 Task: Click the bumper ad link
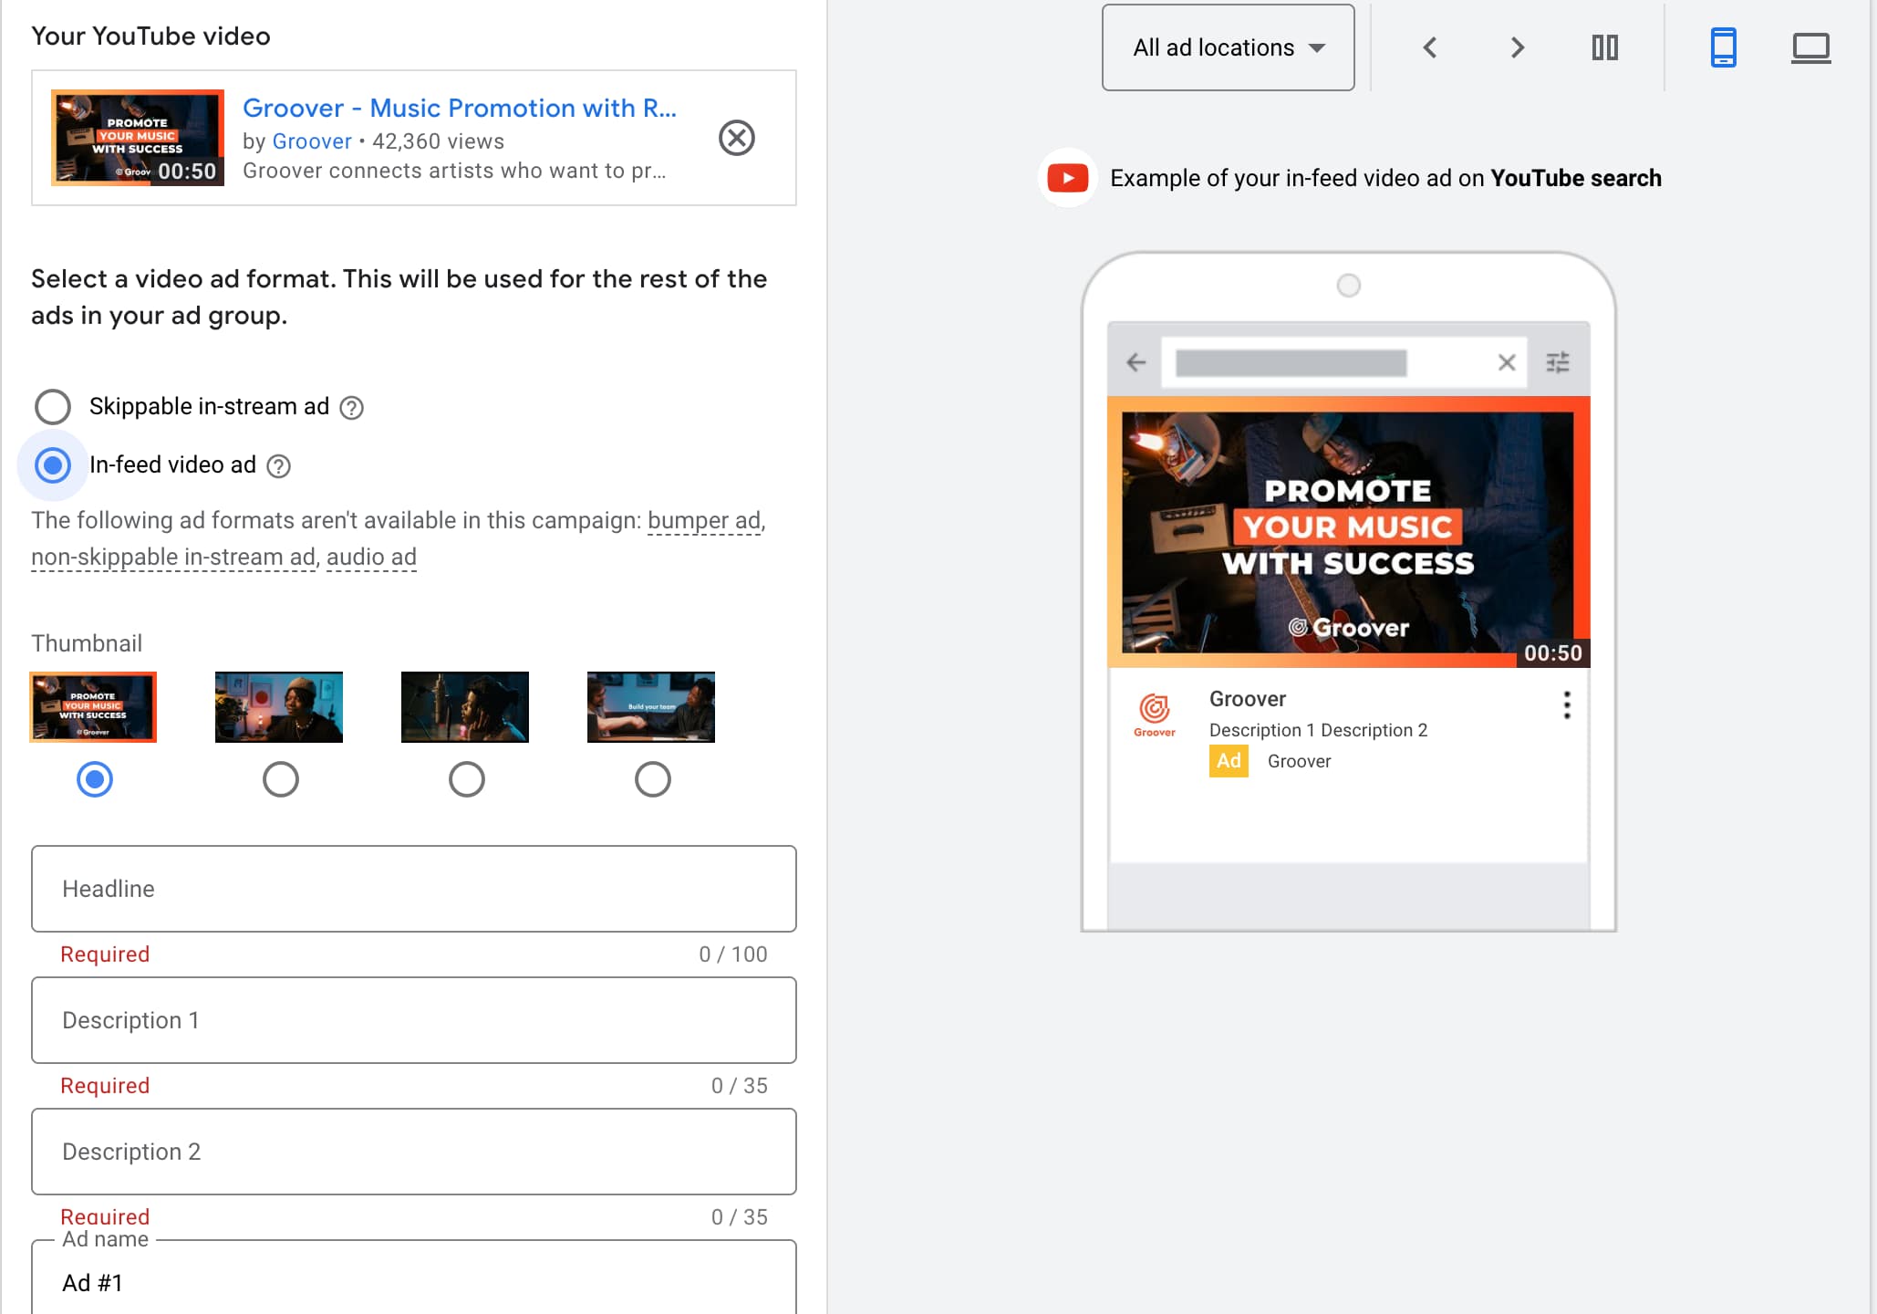(704, 520)
